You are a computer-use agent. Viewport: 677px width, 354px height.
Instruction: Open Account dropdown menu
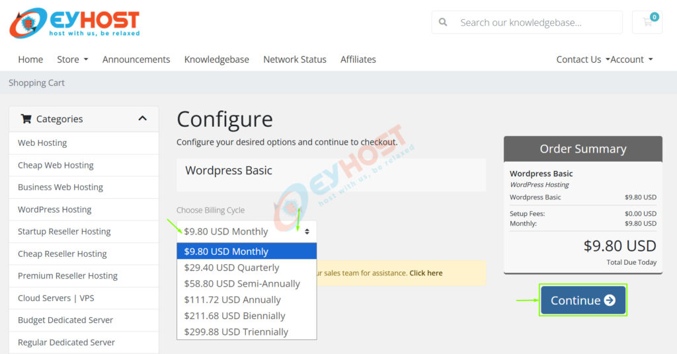click(x=631, y=59)
